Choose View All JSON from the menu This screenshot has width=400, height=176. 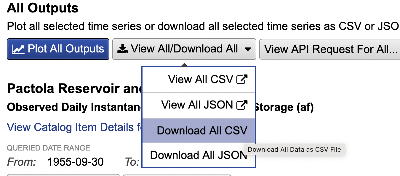199,105
